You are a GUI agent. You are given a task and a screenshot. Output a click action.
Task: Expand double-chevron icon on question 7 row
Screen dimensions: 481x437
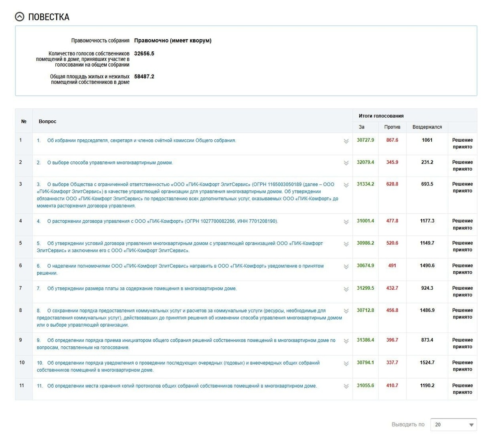pyautogui.click(x=346, y=289)
